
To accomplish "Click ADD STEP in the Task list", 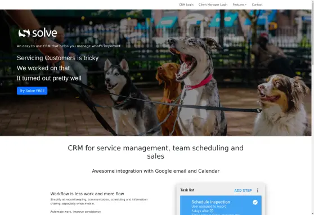I will [243, 191].
